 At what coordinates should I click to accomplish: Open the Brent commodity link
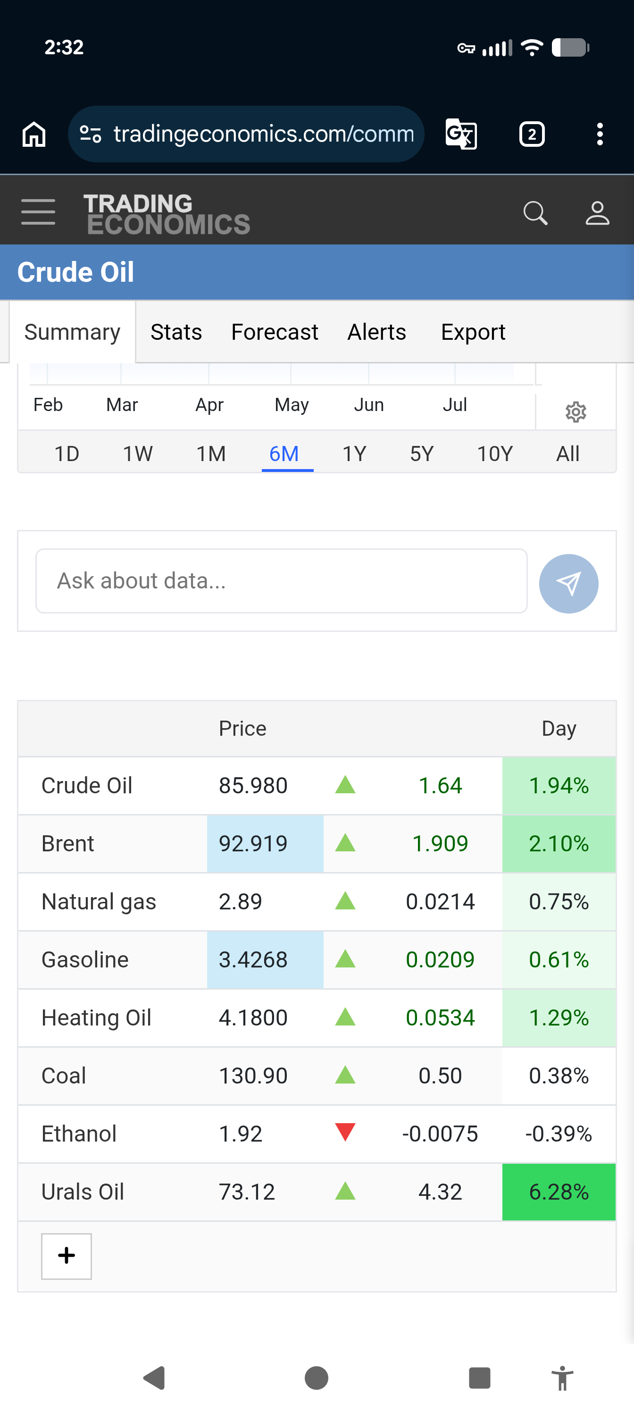click(x=68, y=844)
